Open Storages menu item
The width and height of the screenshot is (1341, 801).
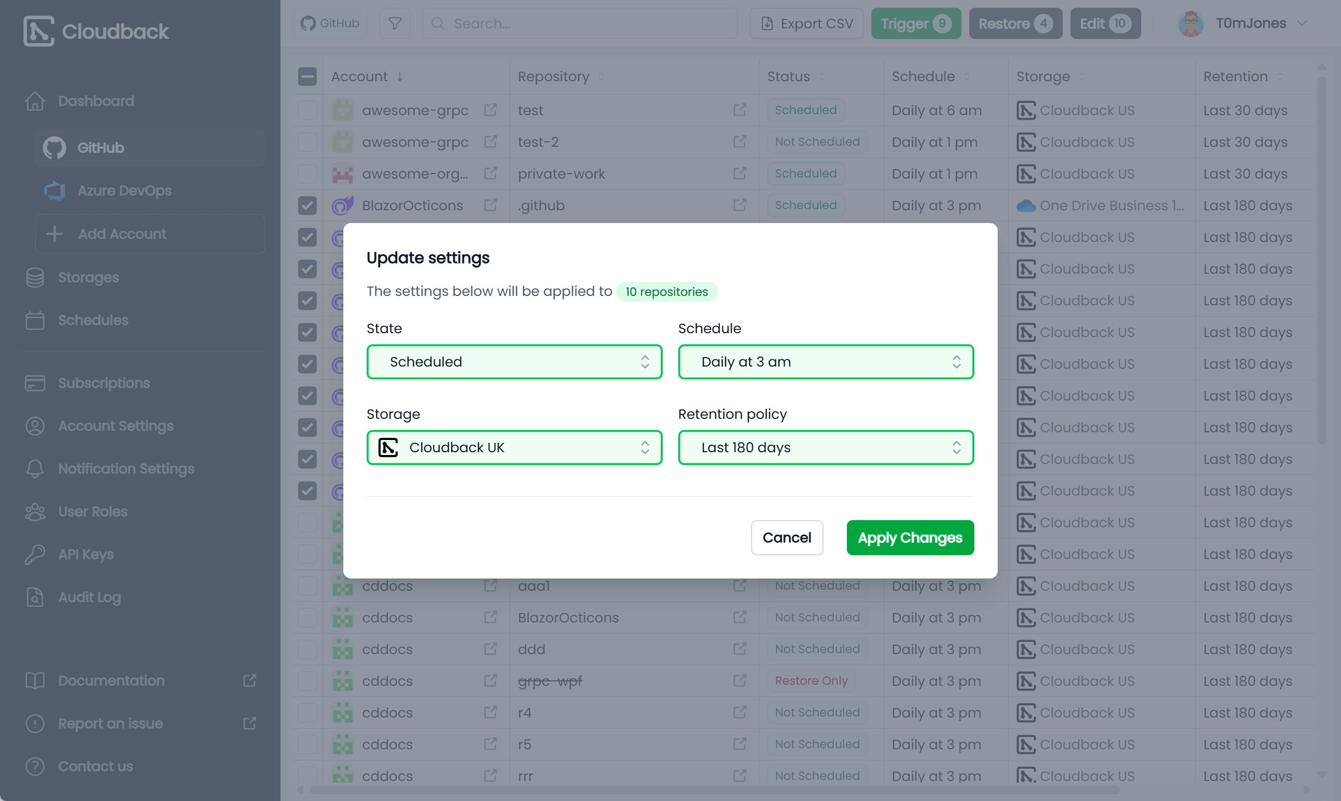click(88, 278)
